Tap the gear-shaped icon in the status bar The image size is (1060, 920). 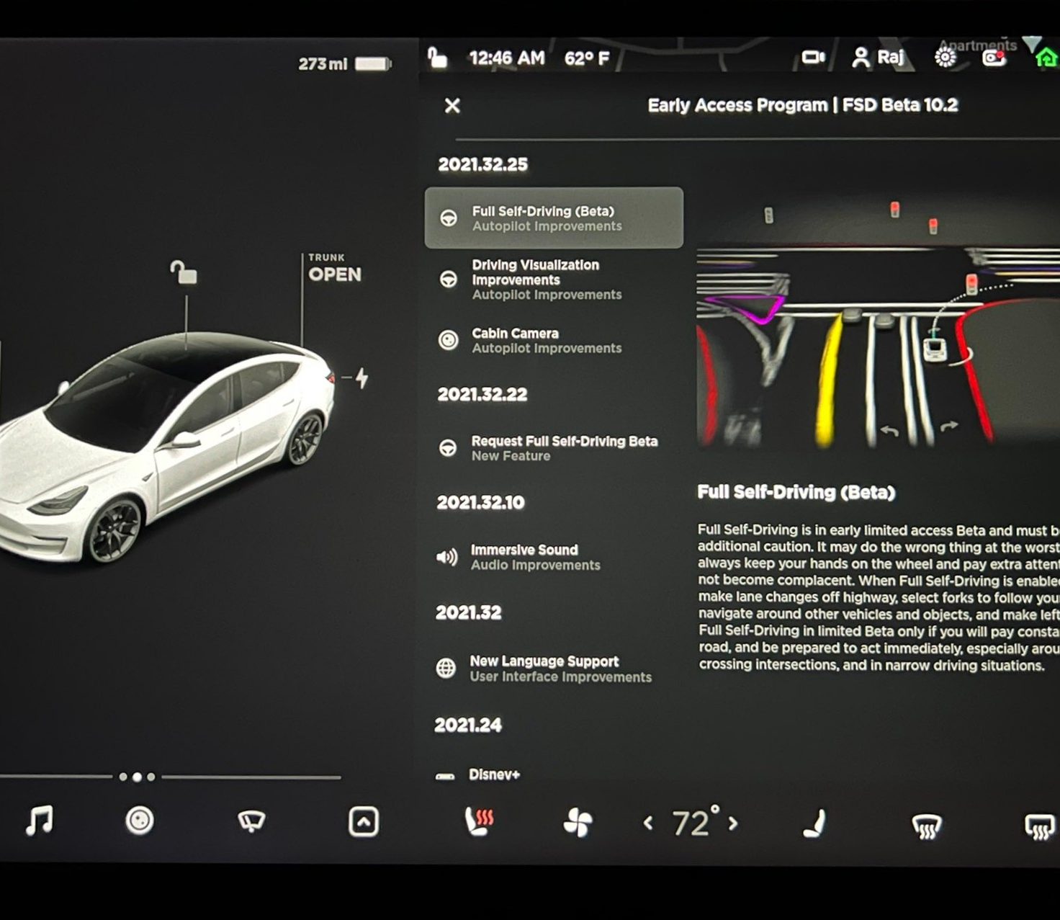945,57
